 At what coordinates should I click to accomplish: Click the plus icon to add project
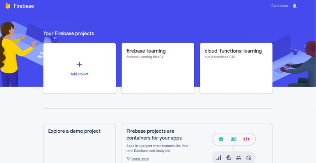tap(79, 64)
